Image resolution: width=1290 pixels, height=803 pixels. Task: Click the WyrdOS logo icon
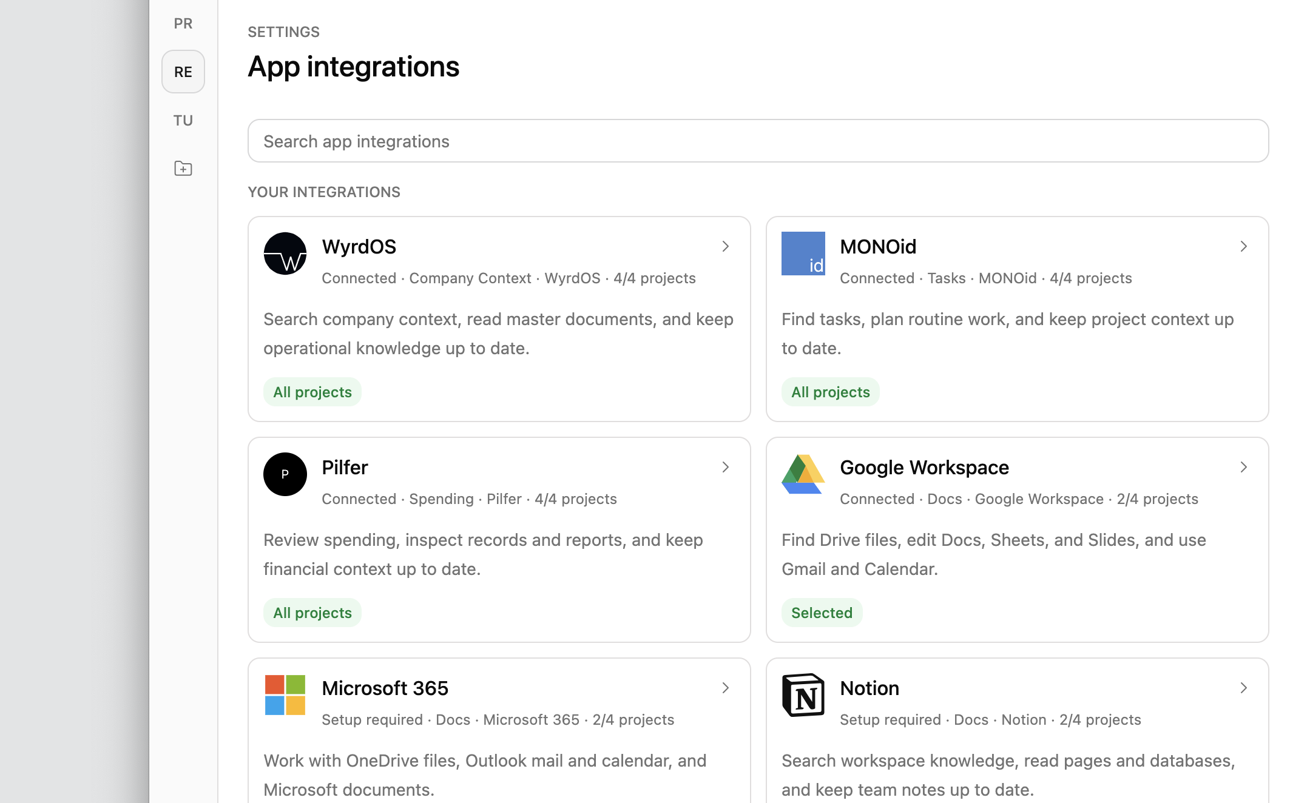285,254
